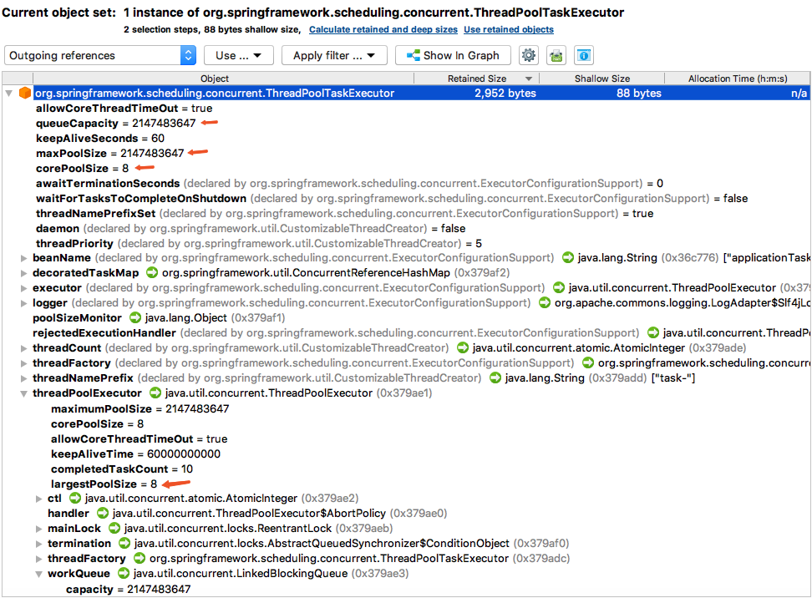Image resolution: width=812 pixels, height=598 pixels.
Task: Collapse the threadPoolExecutor node
Action: (23, 393)
